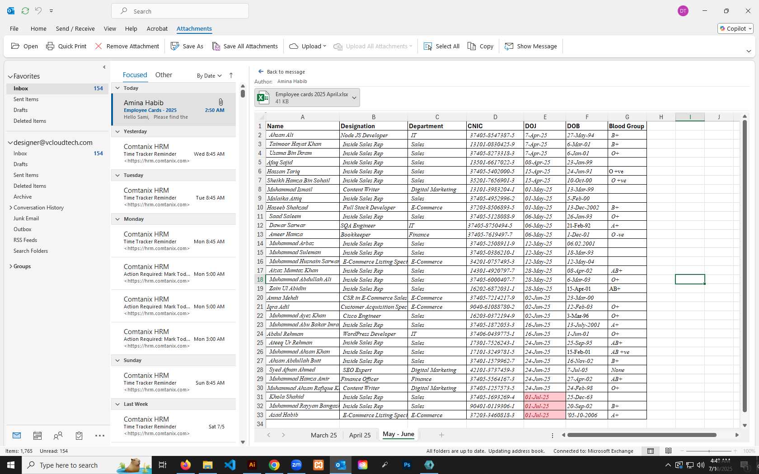Open Visual Studio Code from taskbar
Image resolution: width=759 pixels, height=474 pixels.
tap(230, 465)
